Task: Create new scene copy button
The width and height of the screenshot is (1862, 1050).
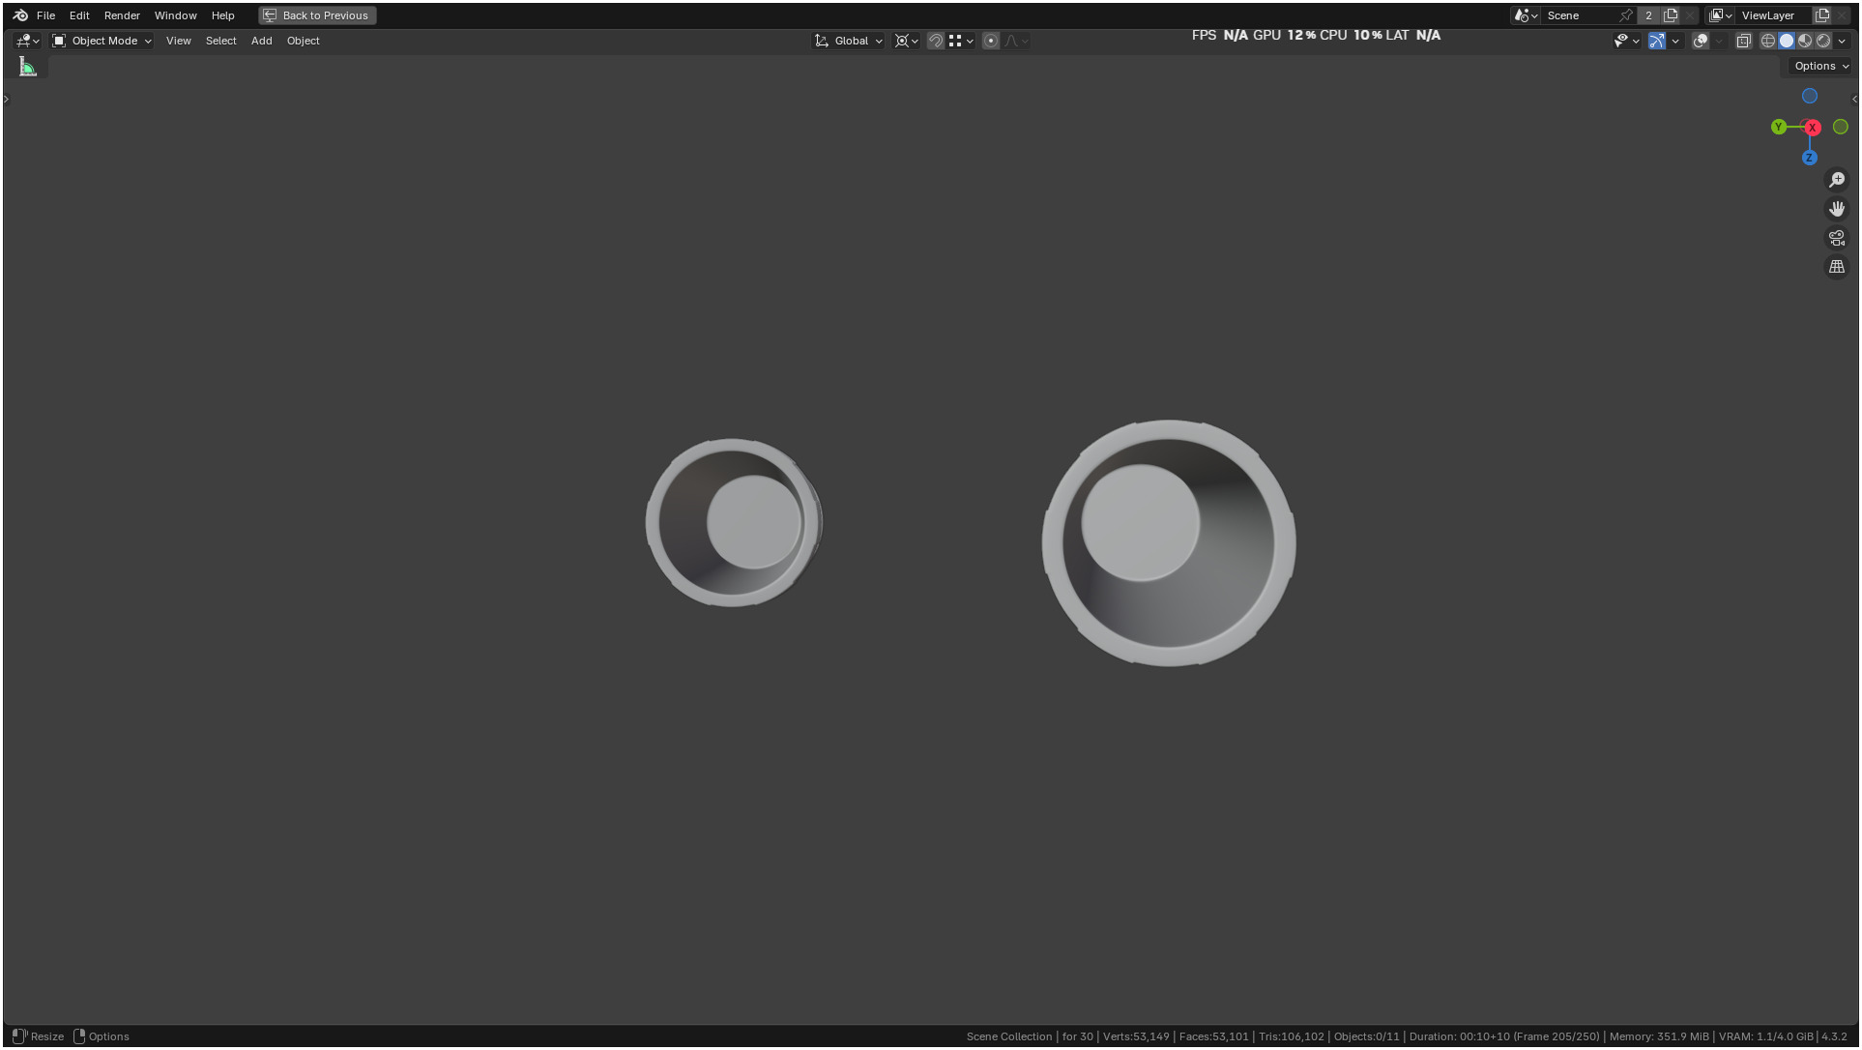Action: [x=1671, y=15]
